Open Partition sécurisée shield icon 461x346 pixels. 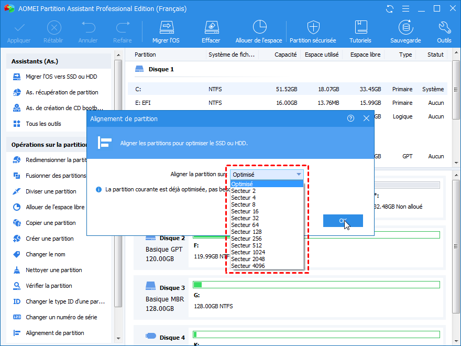pos(313,32)
